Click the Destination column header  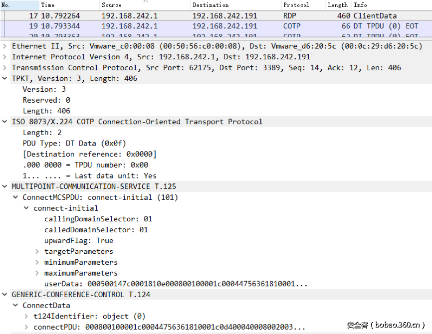point(211,5)
